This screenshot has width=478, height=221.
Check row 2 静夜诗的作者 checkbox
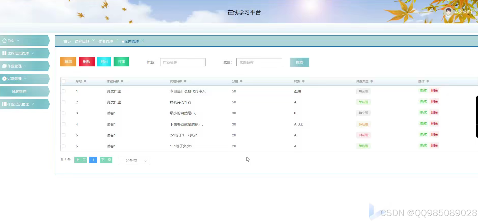coord(64,102)
